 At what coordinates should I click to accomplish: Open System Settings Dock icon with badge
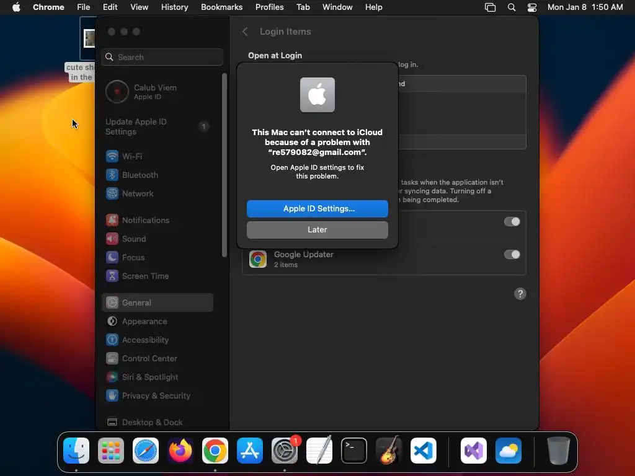[x=285, y=451]
